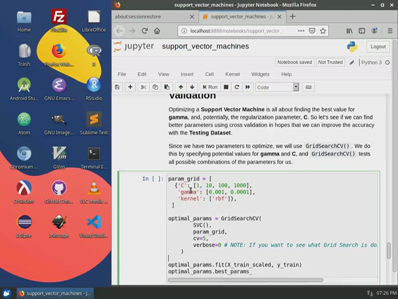This screenshot has height=299, width=398.
Task: Move selected cell down arrow
Action: click(x=192, y=87)
